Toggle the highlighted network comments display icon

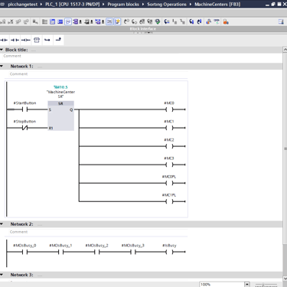tap(109, 22)
